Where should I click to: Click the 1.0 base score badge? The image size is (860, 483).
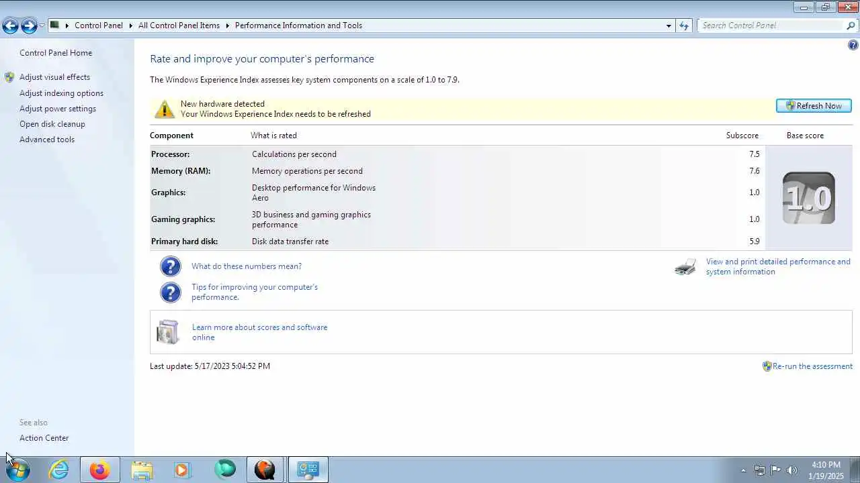coord(809,198)
